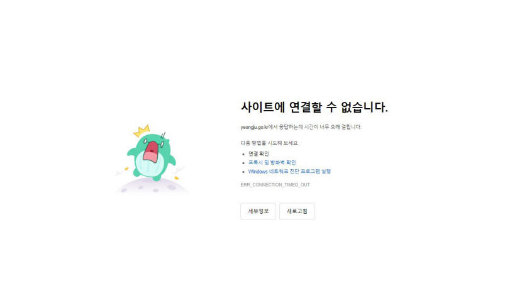Click the green whale mascot illustration
Image resolution: width=522 pixels, height=288 pixels.
[152, 157]
